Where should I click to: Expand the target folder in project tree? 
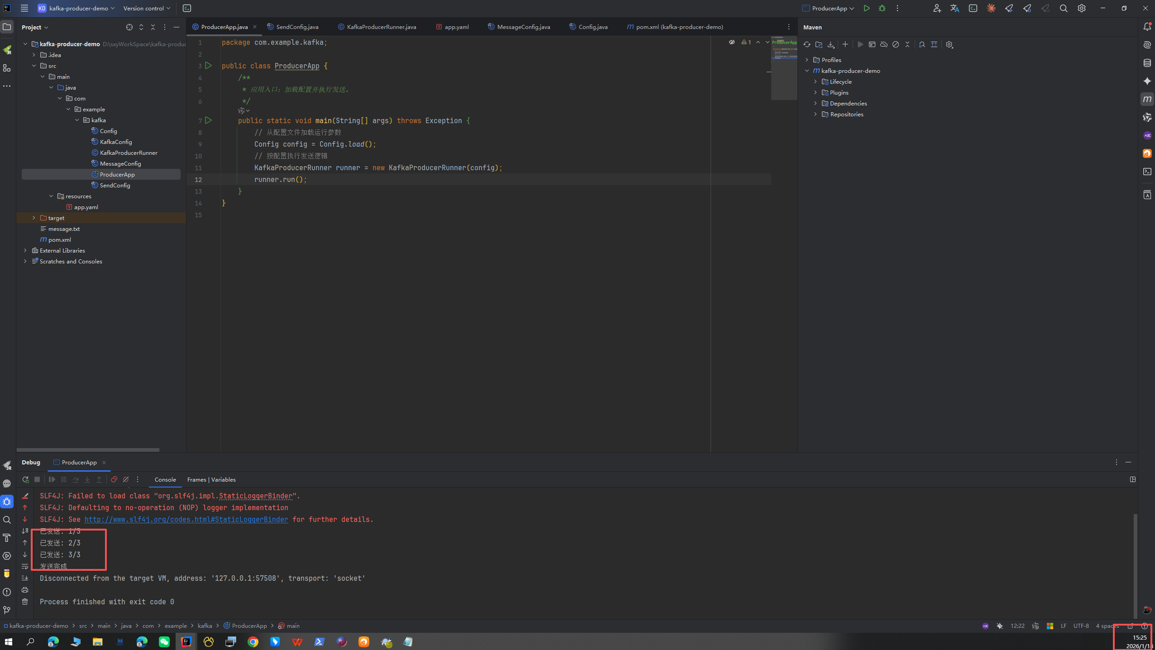pyautogui.click(x=34, y=218)
